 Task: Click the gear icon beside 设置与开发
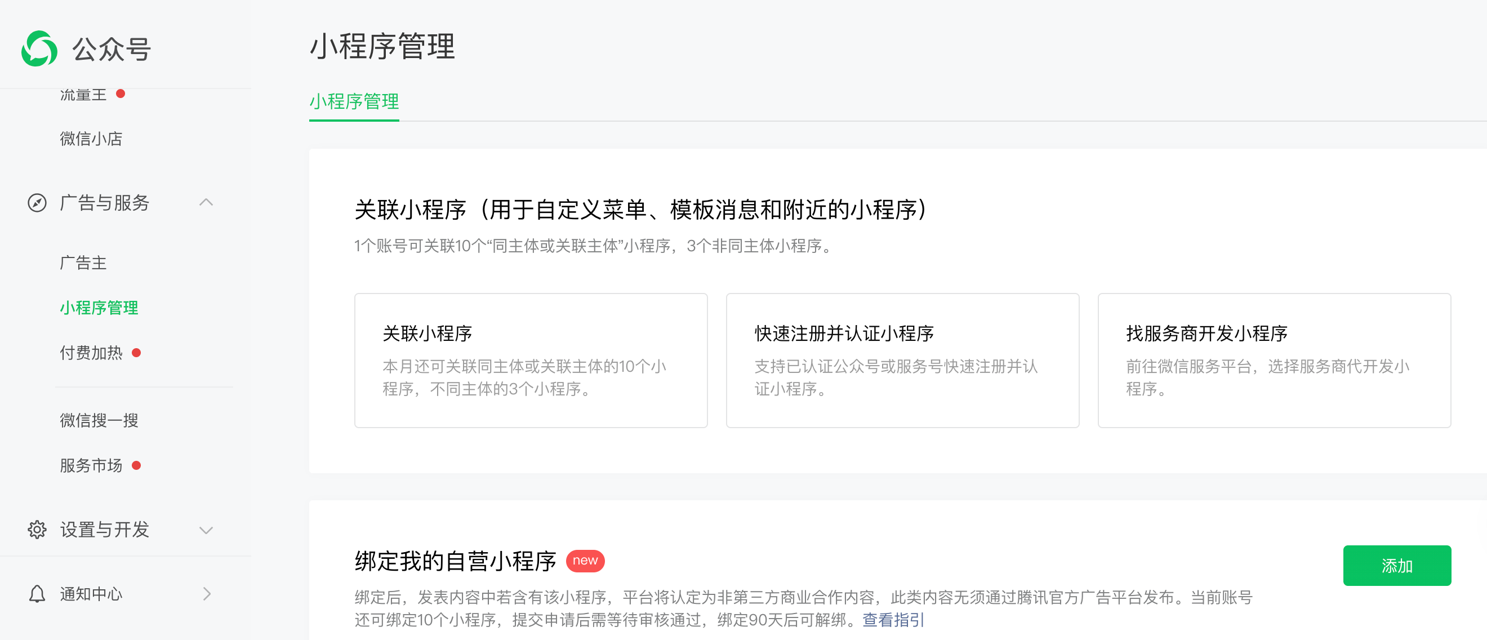coord(37,529)
